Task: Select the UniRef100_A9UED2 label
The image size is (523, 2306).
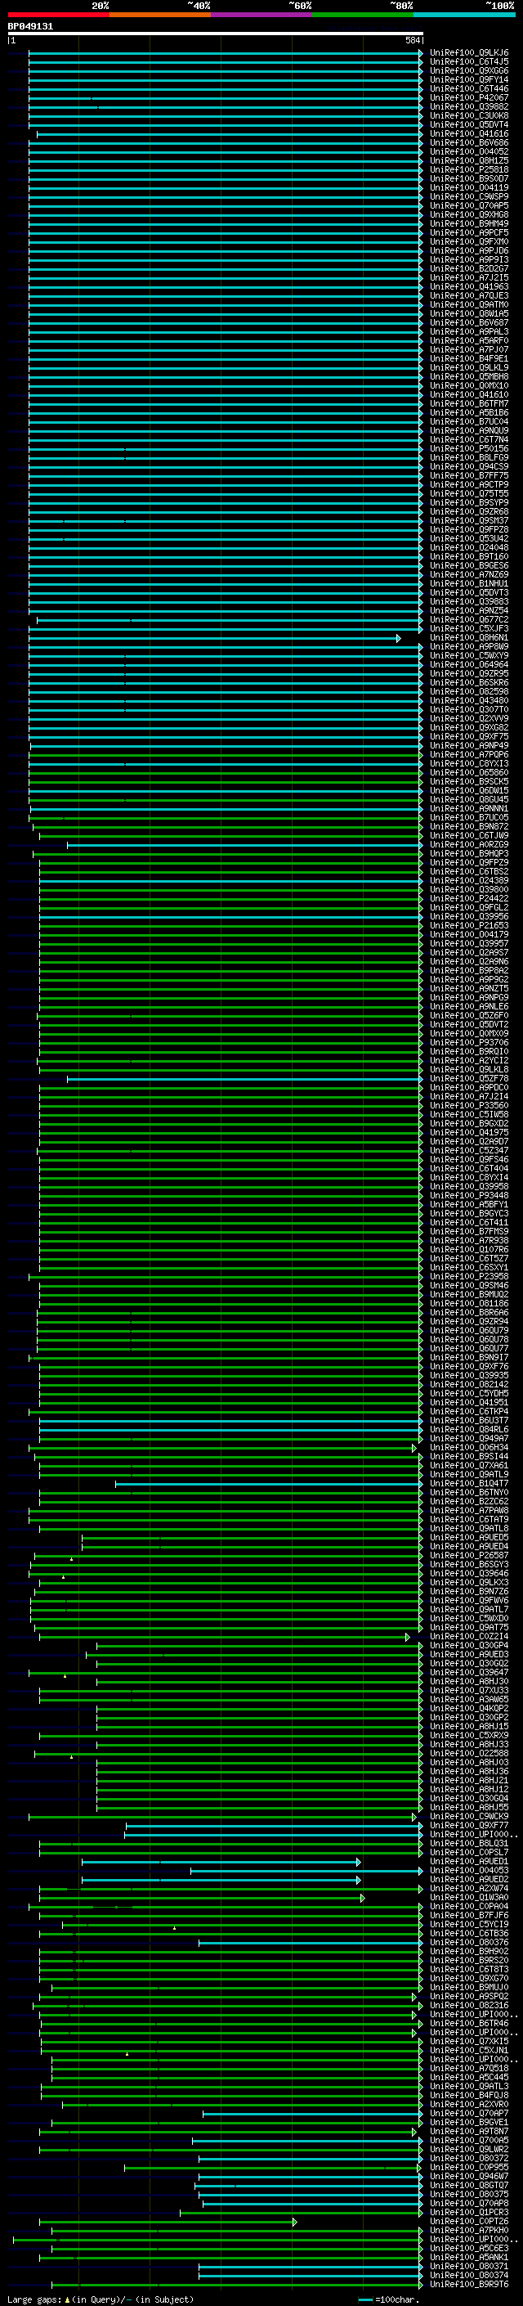Action: [468, 1879]
